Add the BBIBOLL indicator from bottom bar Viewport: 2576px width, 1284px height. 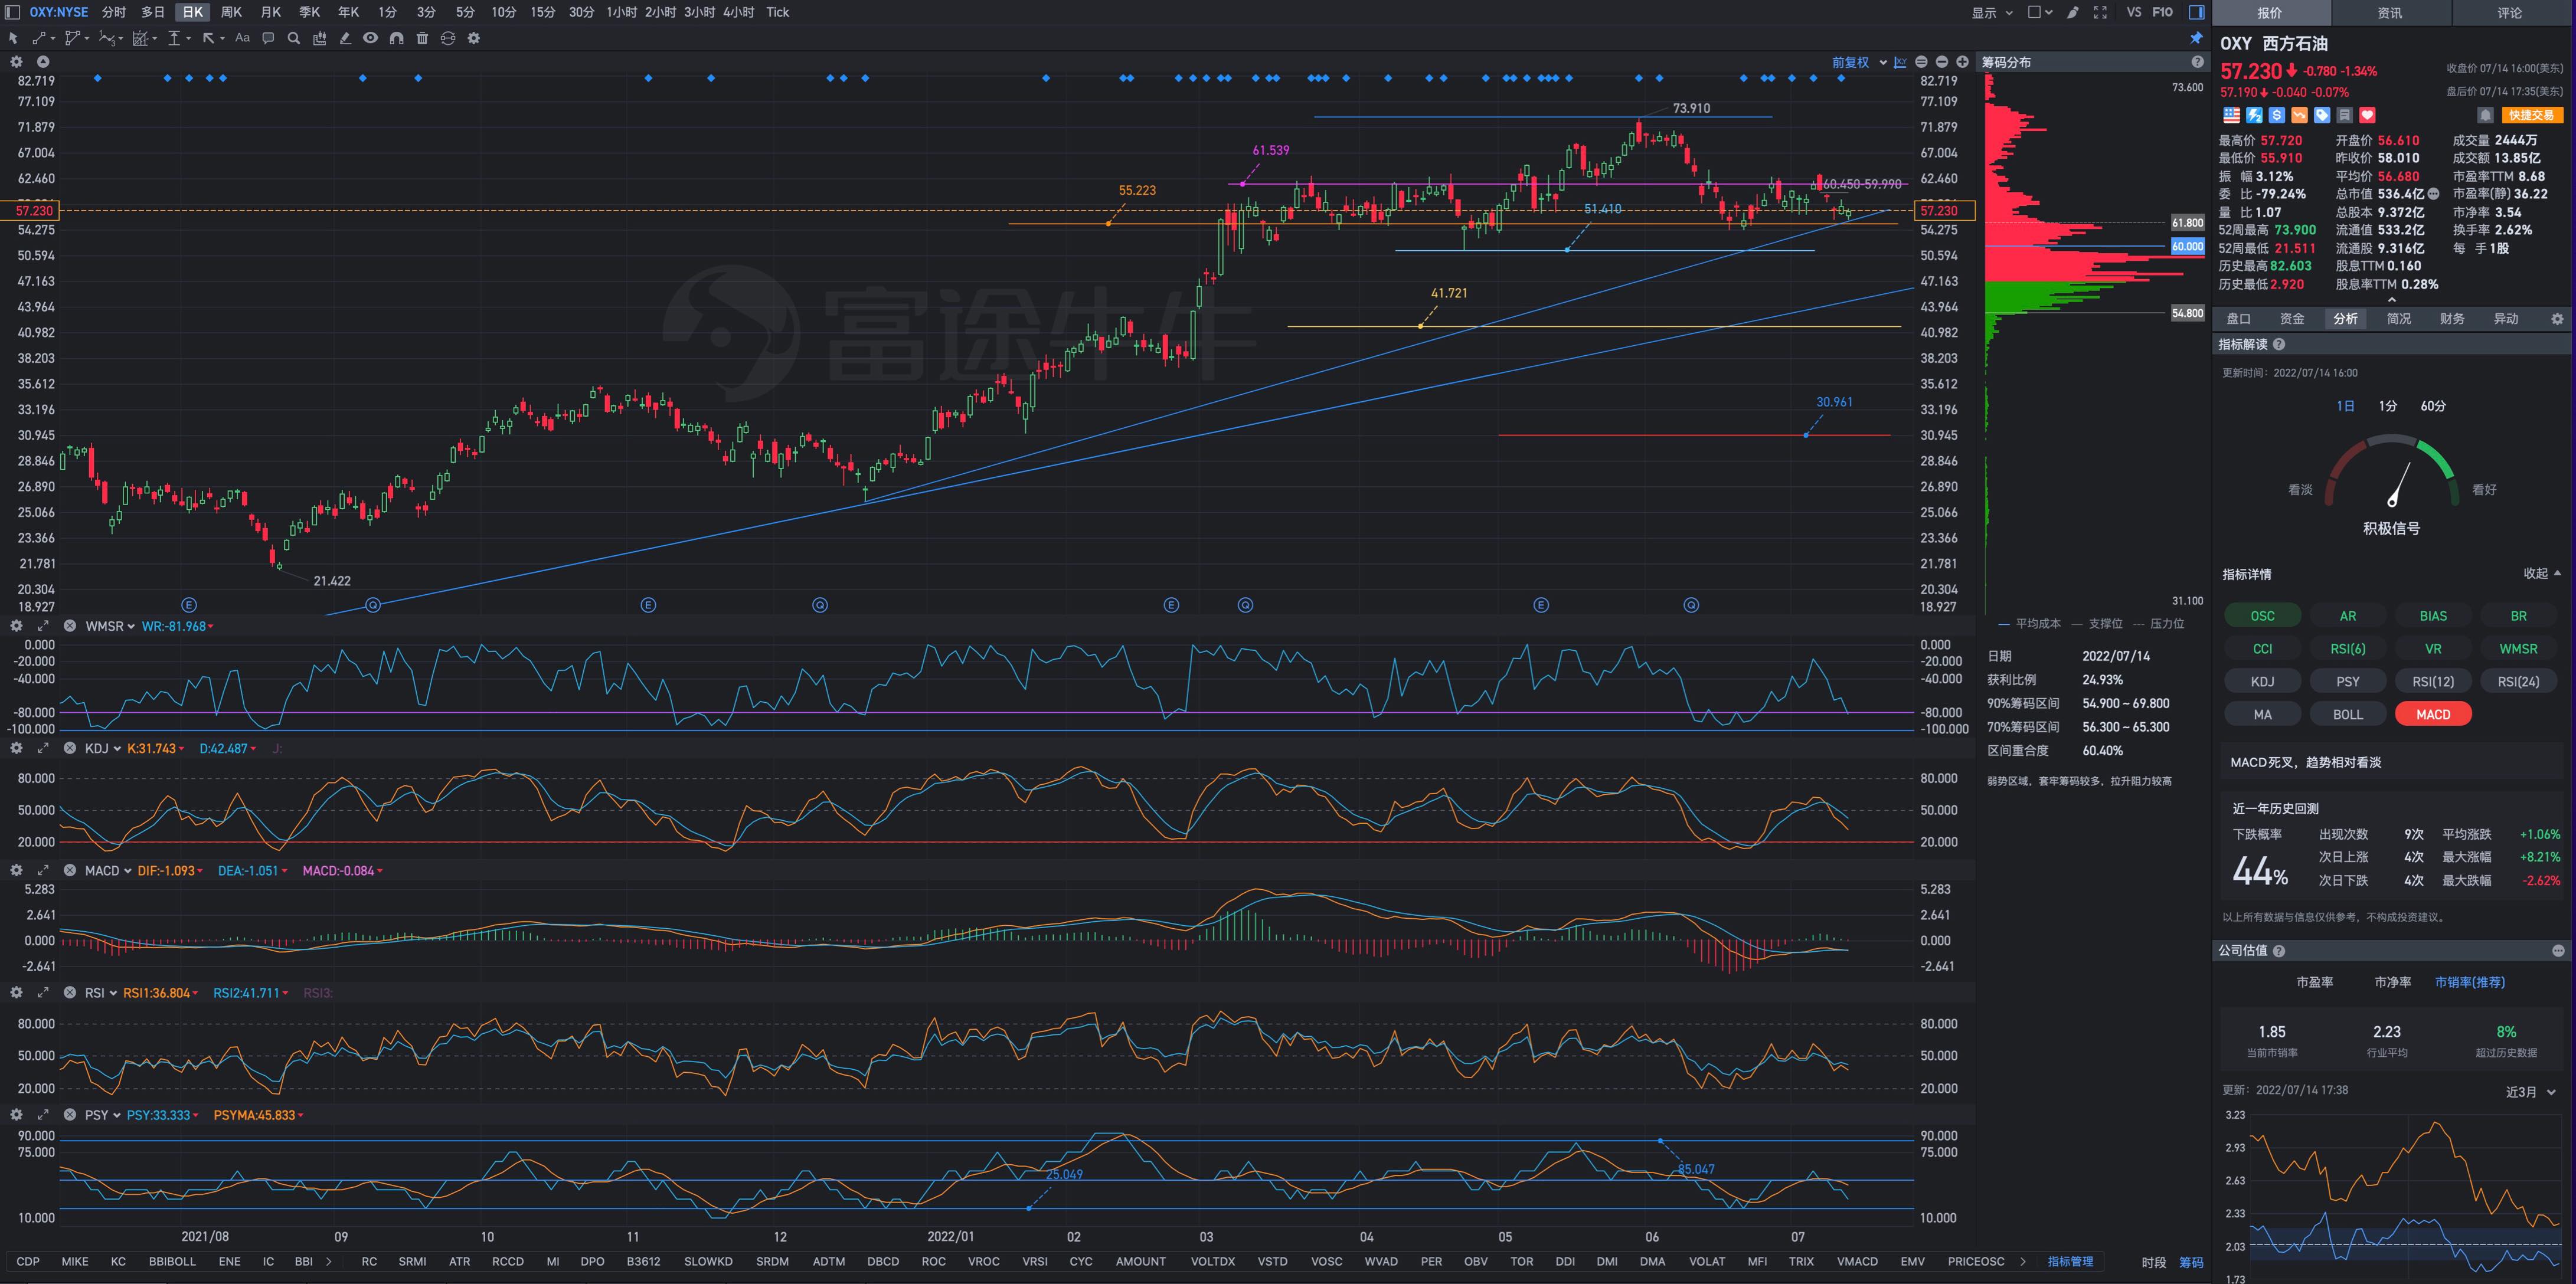pos(172,1261)
